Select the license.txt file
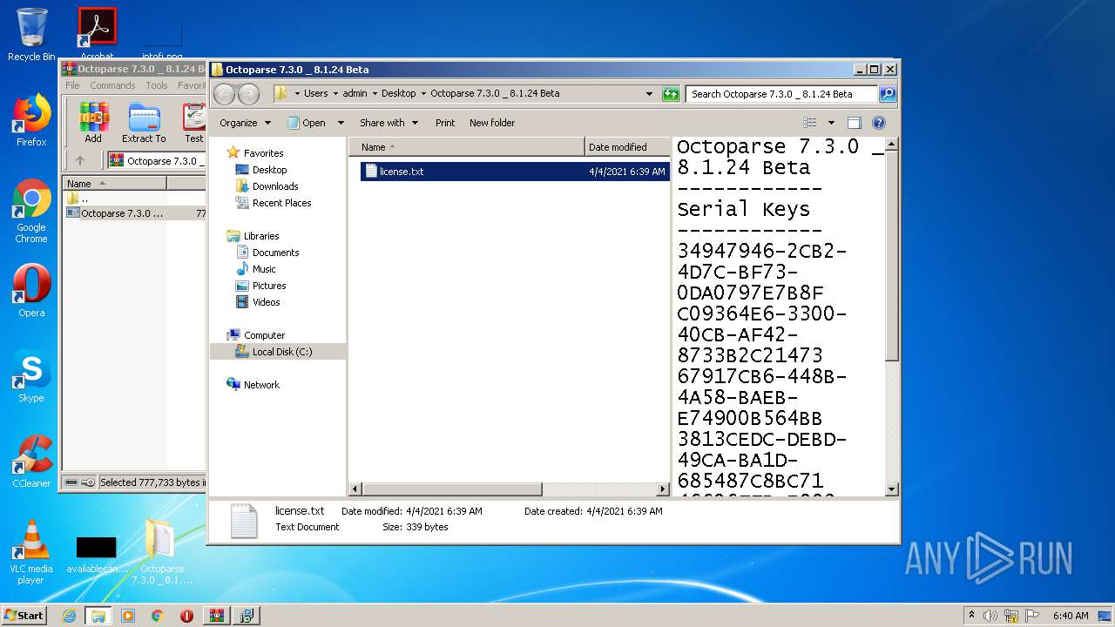The height and width of the screenshot is (627, 1115). 515,172
